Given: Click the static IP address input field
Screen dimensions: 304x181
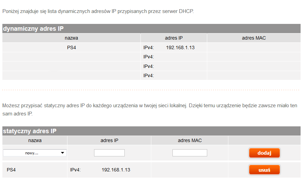Looking at the screenshot, I should pyautogui.click(x=109, y=153).
